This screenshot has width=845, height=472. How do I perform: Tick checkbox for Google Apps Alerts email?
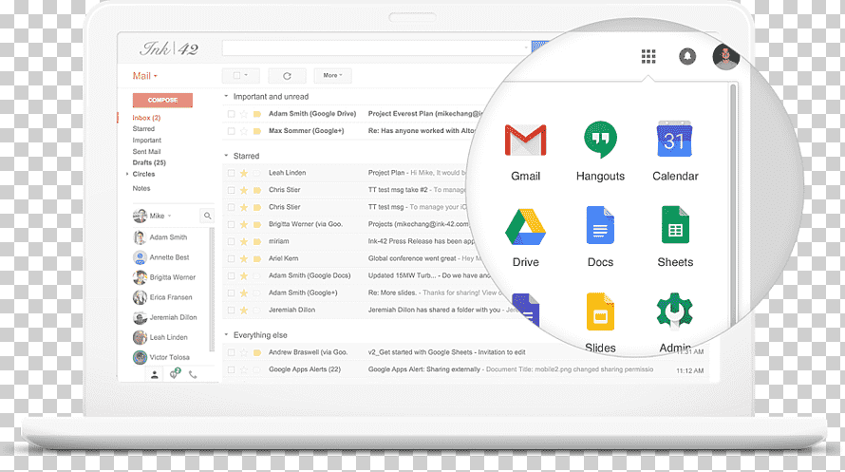tap(232, 369)
